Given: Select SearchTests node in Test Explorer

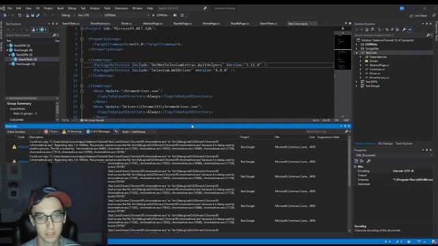Looking at the screenshot, I should [27, 59].
